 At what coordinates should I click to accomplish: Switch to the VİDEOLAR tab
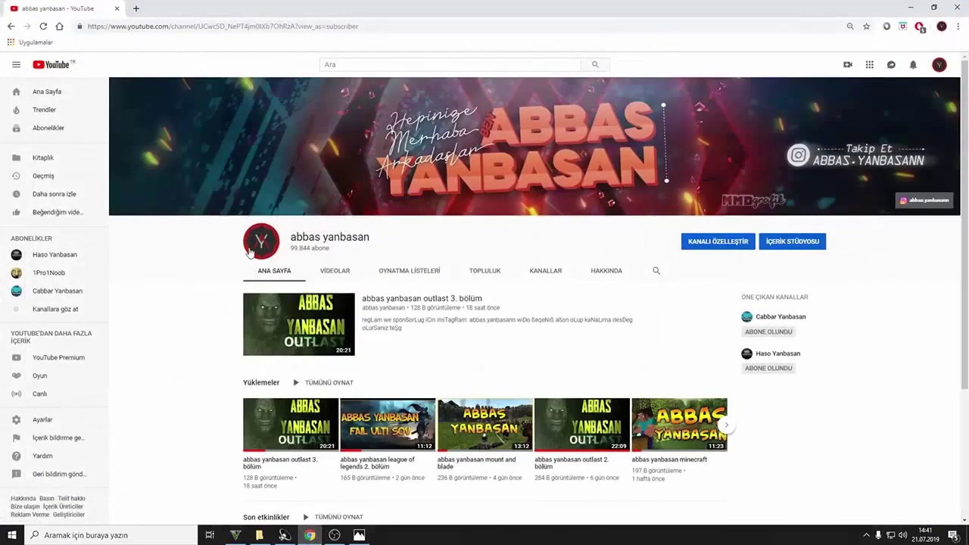335,270
